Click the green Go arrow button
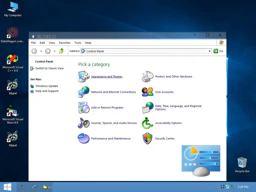This screenshot has width=256, height=192. [216, 51]
